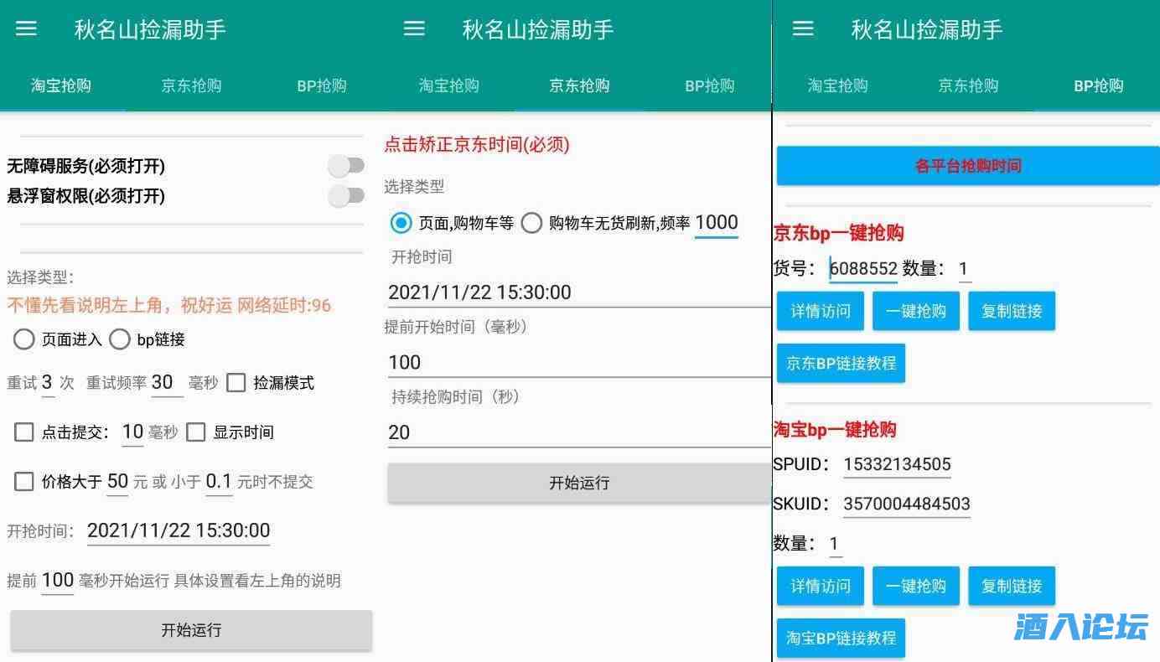The image size is (1160, 662).
Task: Edit the 持续抢购时间（秒） field
Action: pyautogui.click(x=579, y=432)
